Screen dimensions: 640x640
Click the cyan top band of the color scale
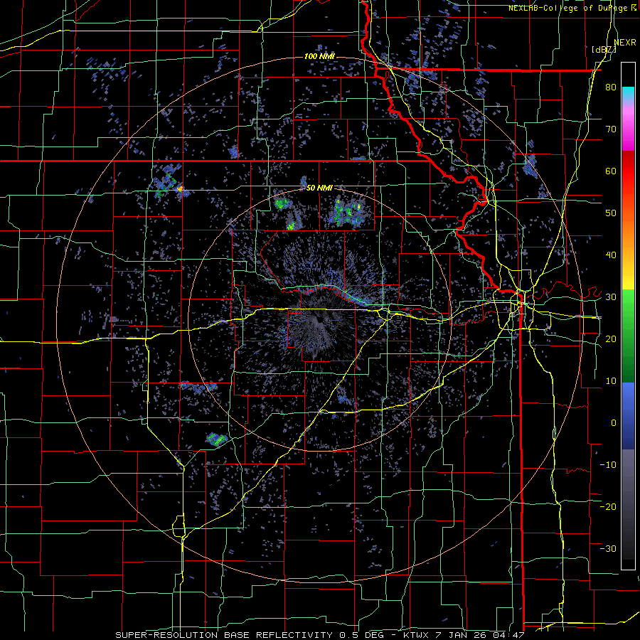628,92
